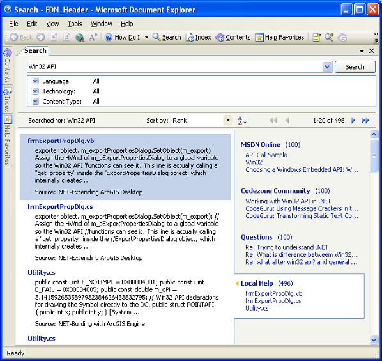
Task: Open the active files dropdown arrow
Action: [362, 51]
